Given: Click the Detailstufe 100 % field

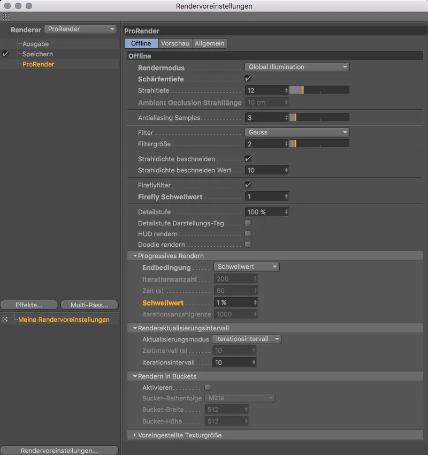Looking at the screenshot, I should [267, 211].
